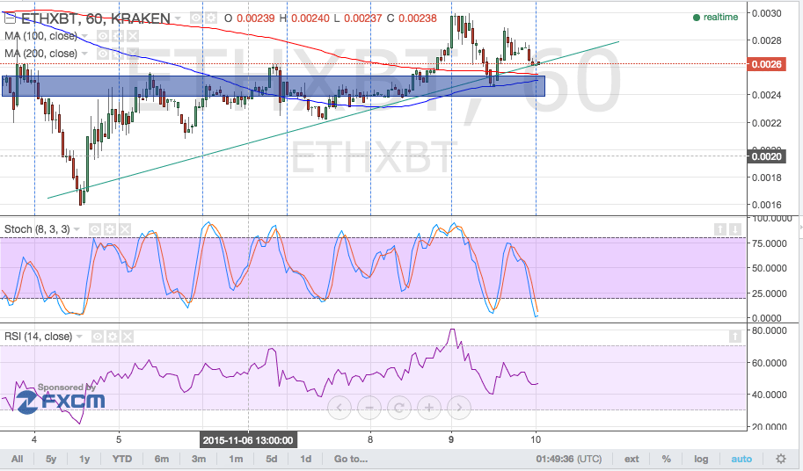Select the '5d' time range
This screenshot has width=803, height=471.
272,459
